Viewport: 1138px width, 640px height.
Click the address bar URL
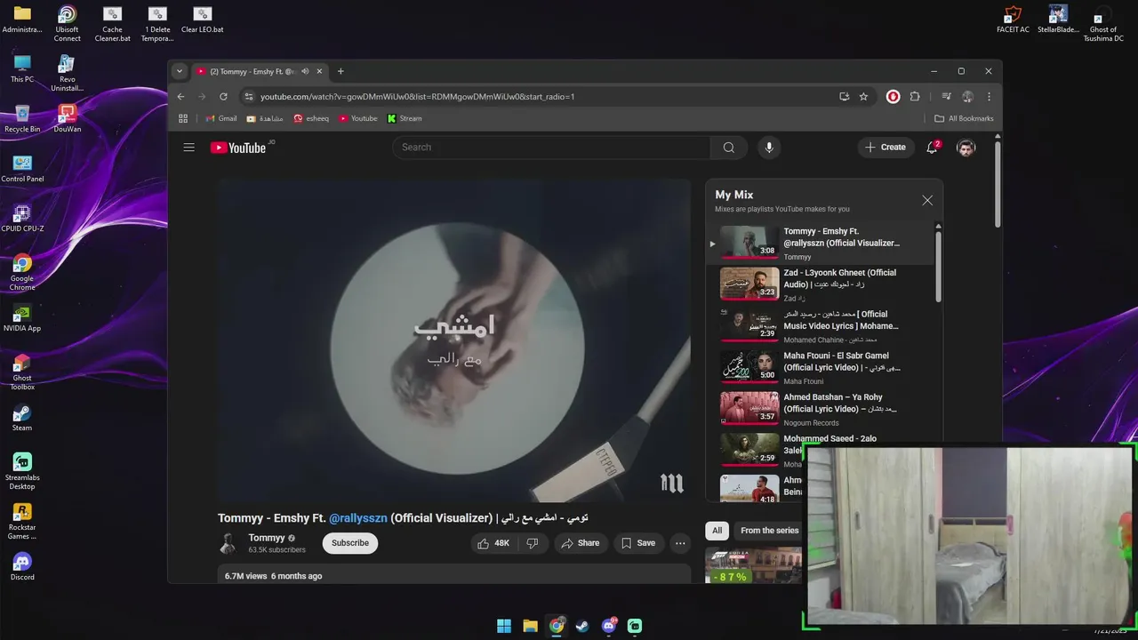417,97
